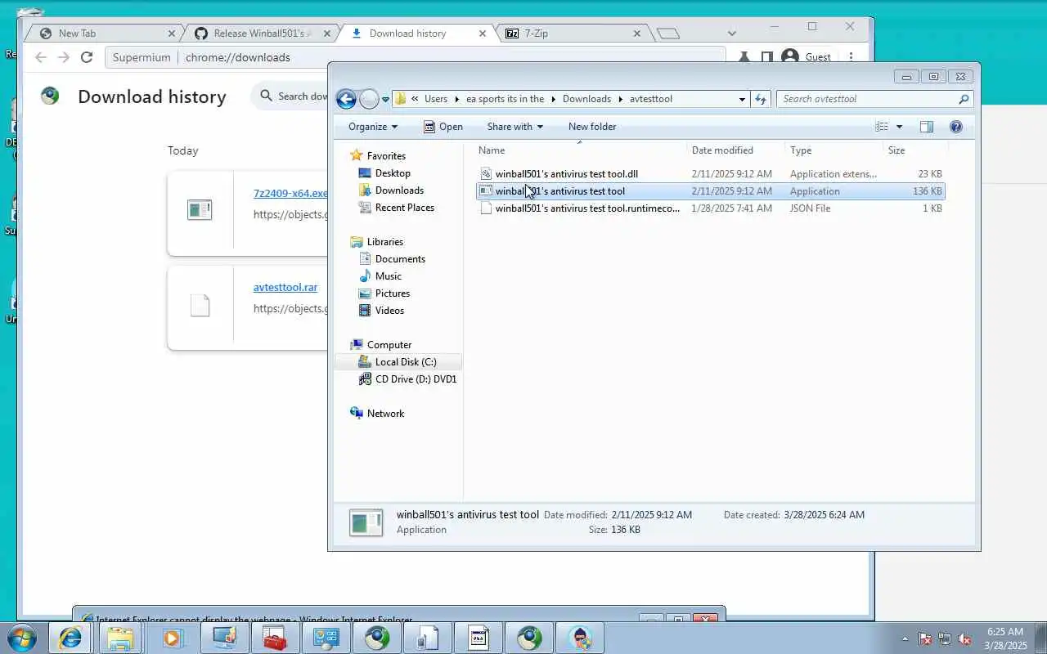Click the Explorer address bar dropdown arrow
Image resolution: width=1047 pixels, height=654 pixels.
742,99
